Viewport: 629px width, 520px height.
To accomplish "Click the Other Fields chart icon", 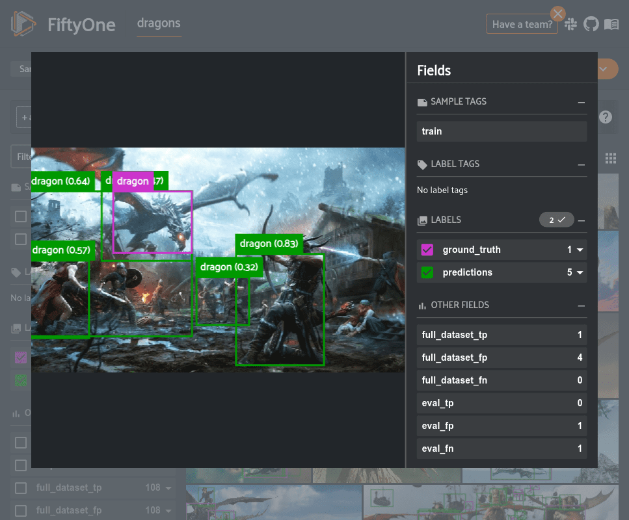I will pos(422,306).
